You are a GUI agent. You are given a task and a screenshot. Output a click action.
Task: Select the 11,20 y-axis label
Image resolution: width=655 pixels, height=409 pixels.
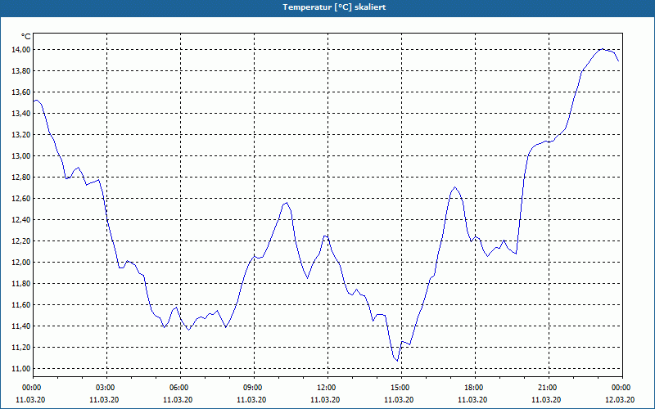[20, 348]
